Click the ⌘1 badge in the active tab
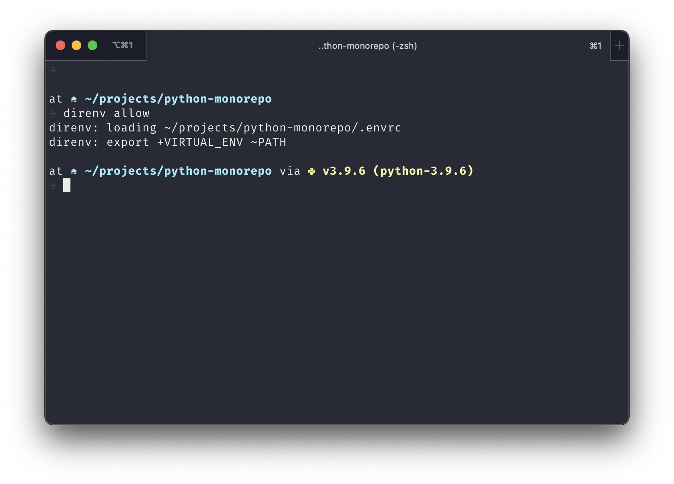The height and width of the screenshot is (484, 674). 595,46
